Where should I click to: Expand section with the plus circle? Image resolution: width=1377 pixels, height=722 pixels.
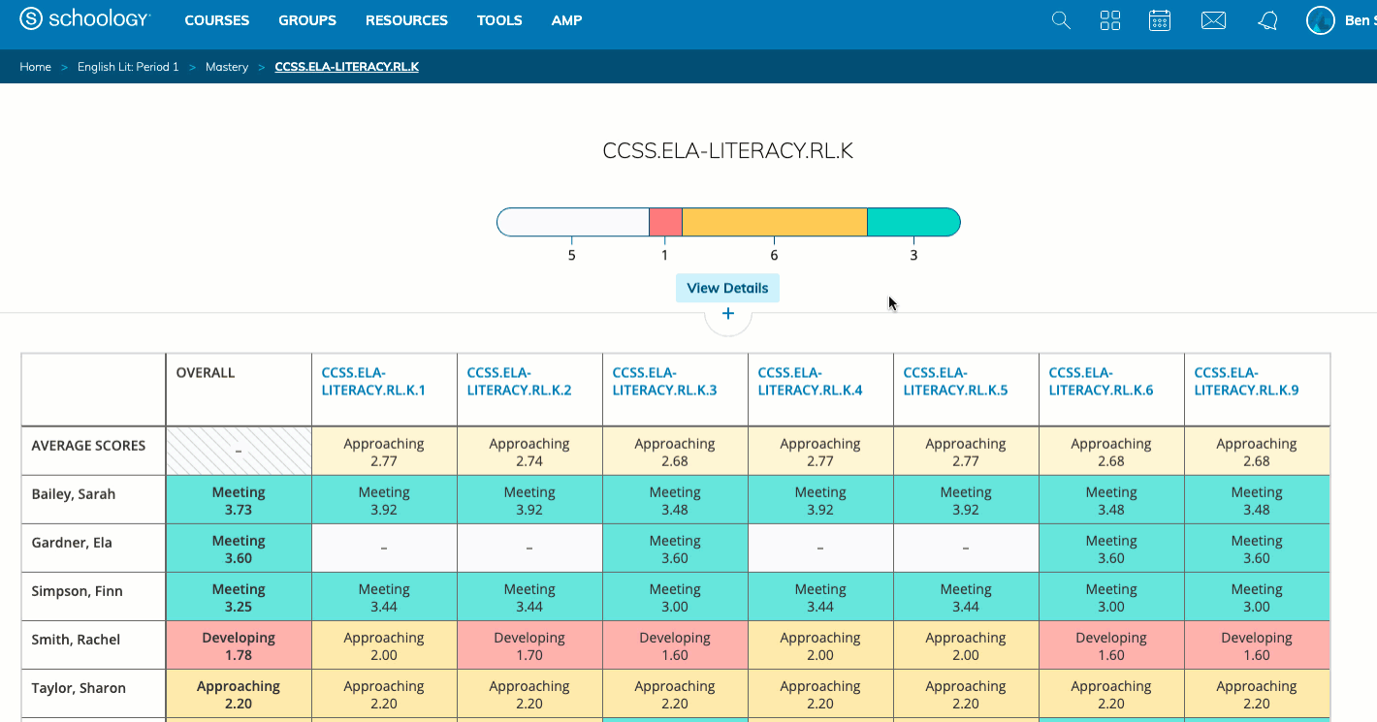pyautogui.click(x=728, y=314)
